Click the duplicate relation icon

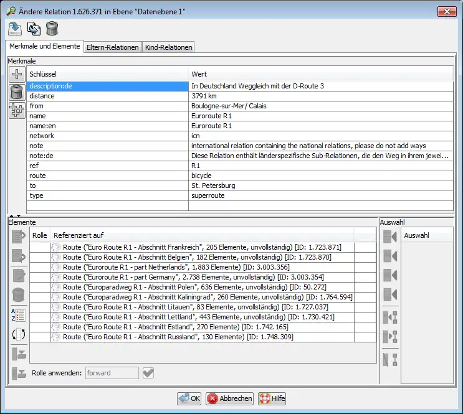coord(34,29)
